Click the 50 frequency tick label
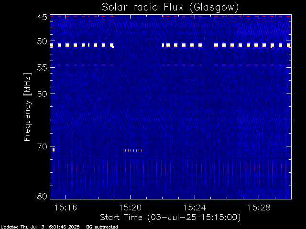The width and height of the screenshot is (306, 229). click(x=42, y=42)
